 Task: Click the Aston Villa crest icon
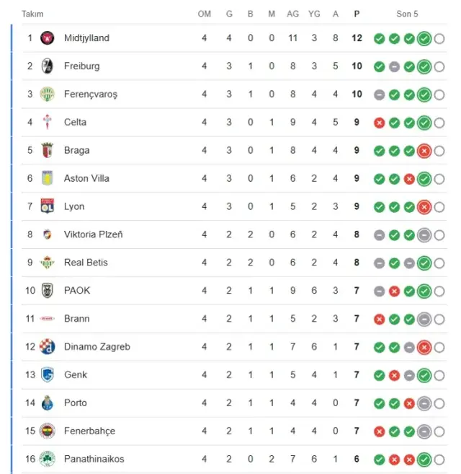point(48,178)
